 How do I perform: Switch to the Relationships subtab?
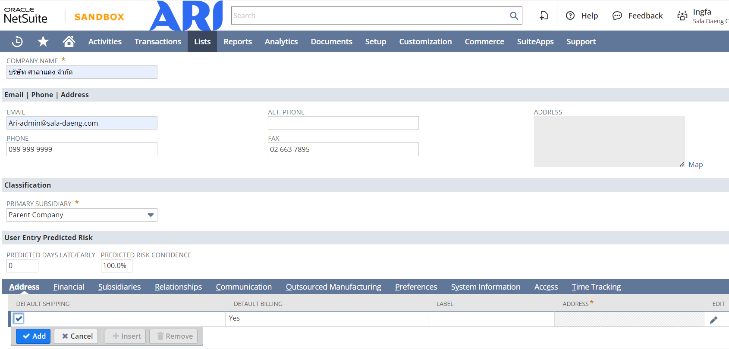(178, 287)
